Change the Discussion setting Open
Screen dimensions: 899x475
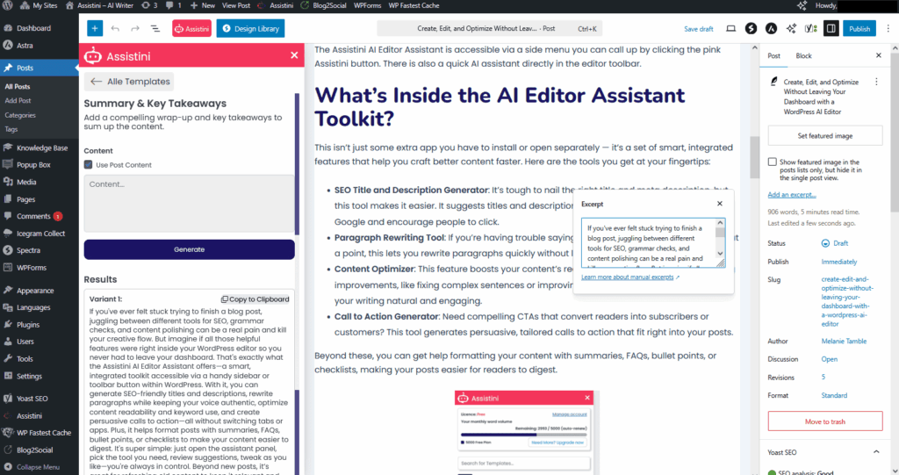pos(829,359)
